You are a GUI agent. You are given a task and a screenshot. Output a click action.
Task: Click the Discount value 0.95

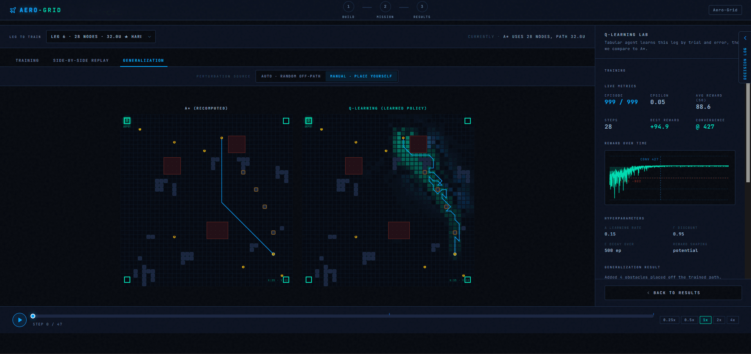click(679, 234)
